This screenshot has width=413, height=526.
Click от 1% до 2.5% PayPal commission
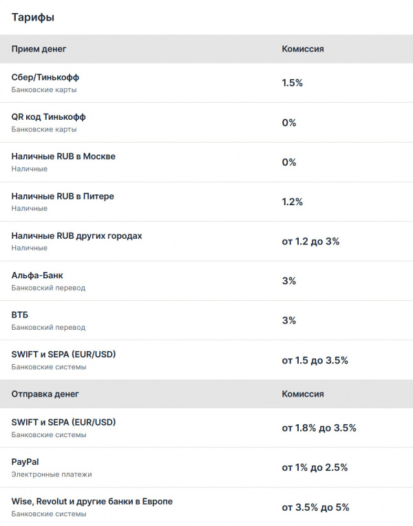coord(315,467)
